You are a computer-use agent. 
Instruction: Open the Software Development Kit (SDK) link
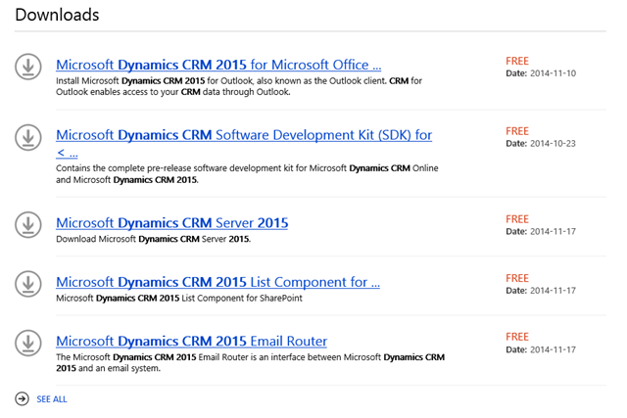click(x=244, y=135)
